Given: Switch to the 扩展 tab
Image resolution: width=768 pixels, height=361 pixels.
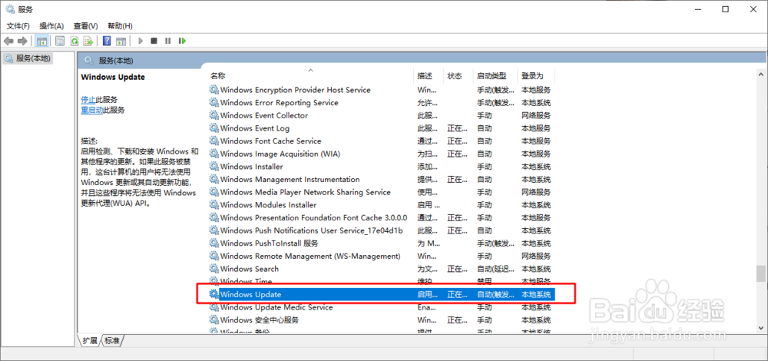Looking at the screenshot, I should tap(90, 340).
